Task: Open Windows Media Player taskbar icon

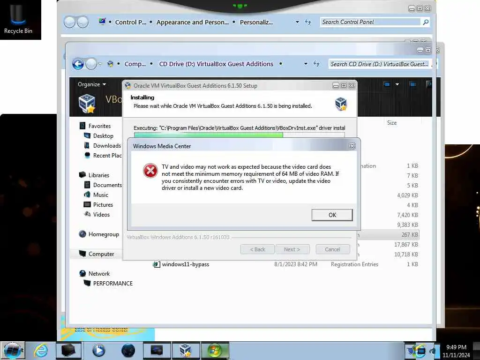Action: (98, 351)
